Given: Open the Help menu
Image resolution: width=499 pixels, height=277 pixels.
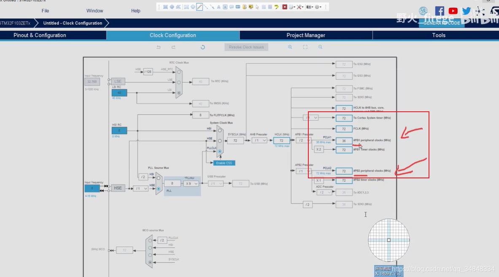Looking at the screenshot, I should (135, 11).
